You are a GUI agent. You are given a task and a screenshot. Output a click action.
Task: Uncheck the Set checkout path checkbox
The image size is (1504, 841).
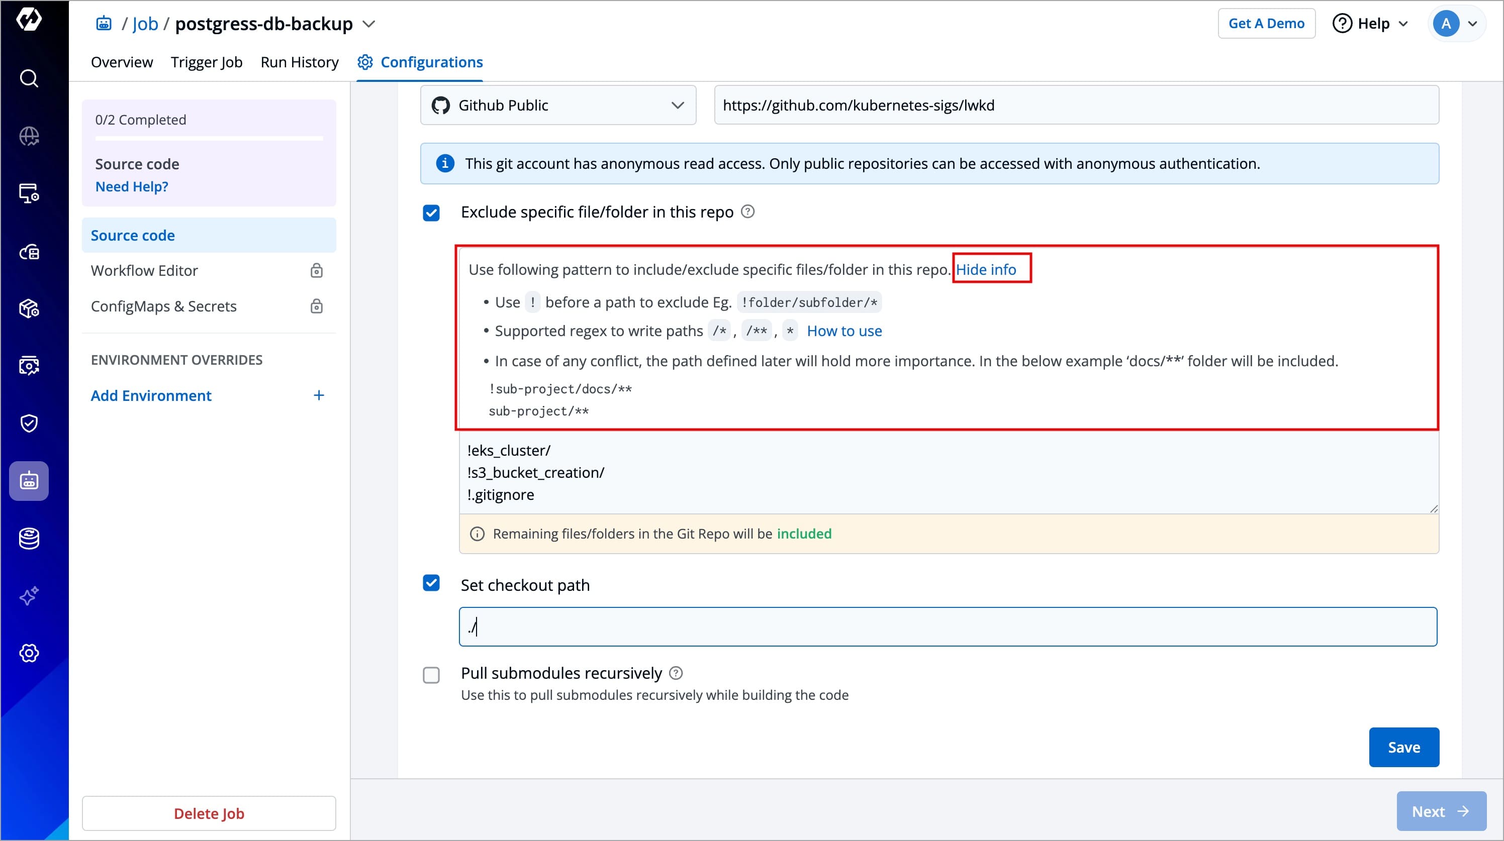pyautogui.click(x=431, y=583)
